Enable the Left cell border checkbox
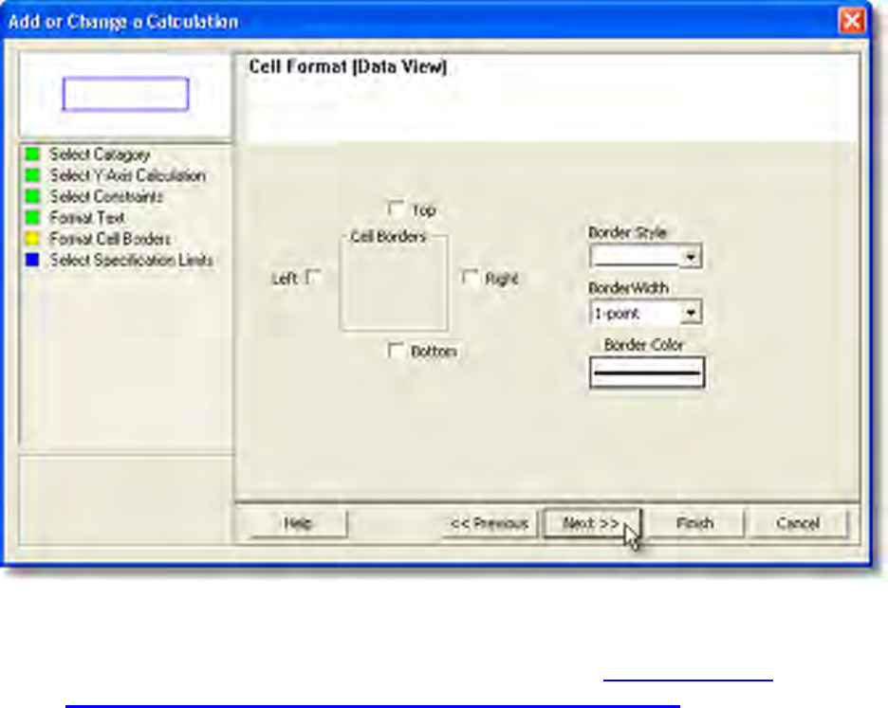 tap(313, 278)
